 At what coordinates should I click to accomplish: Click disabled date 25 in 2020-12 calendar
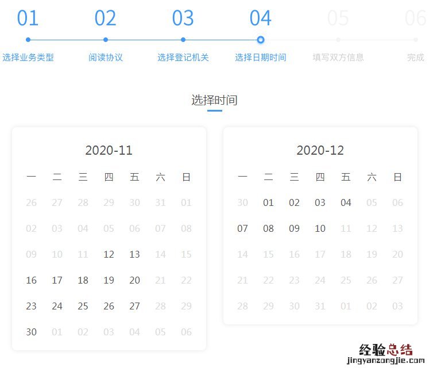coord(346,280)
